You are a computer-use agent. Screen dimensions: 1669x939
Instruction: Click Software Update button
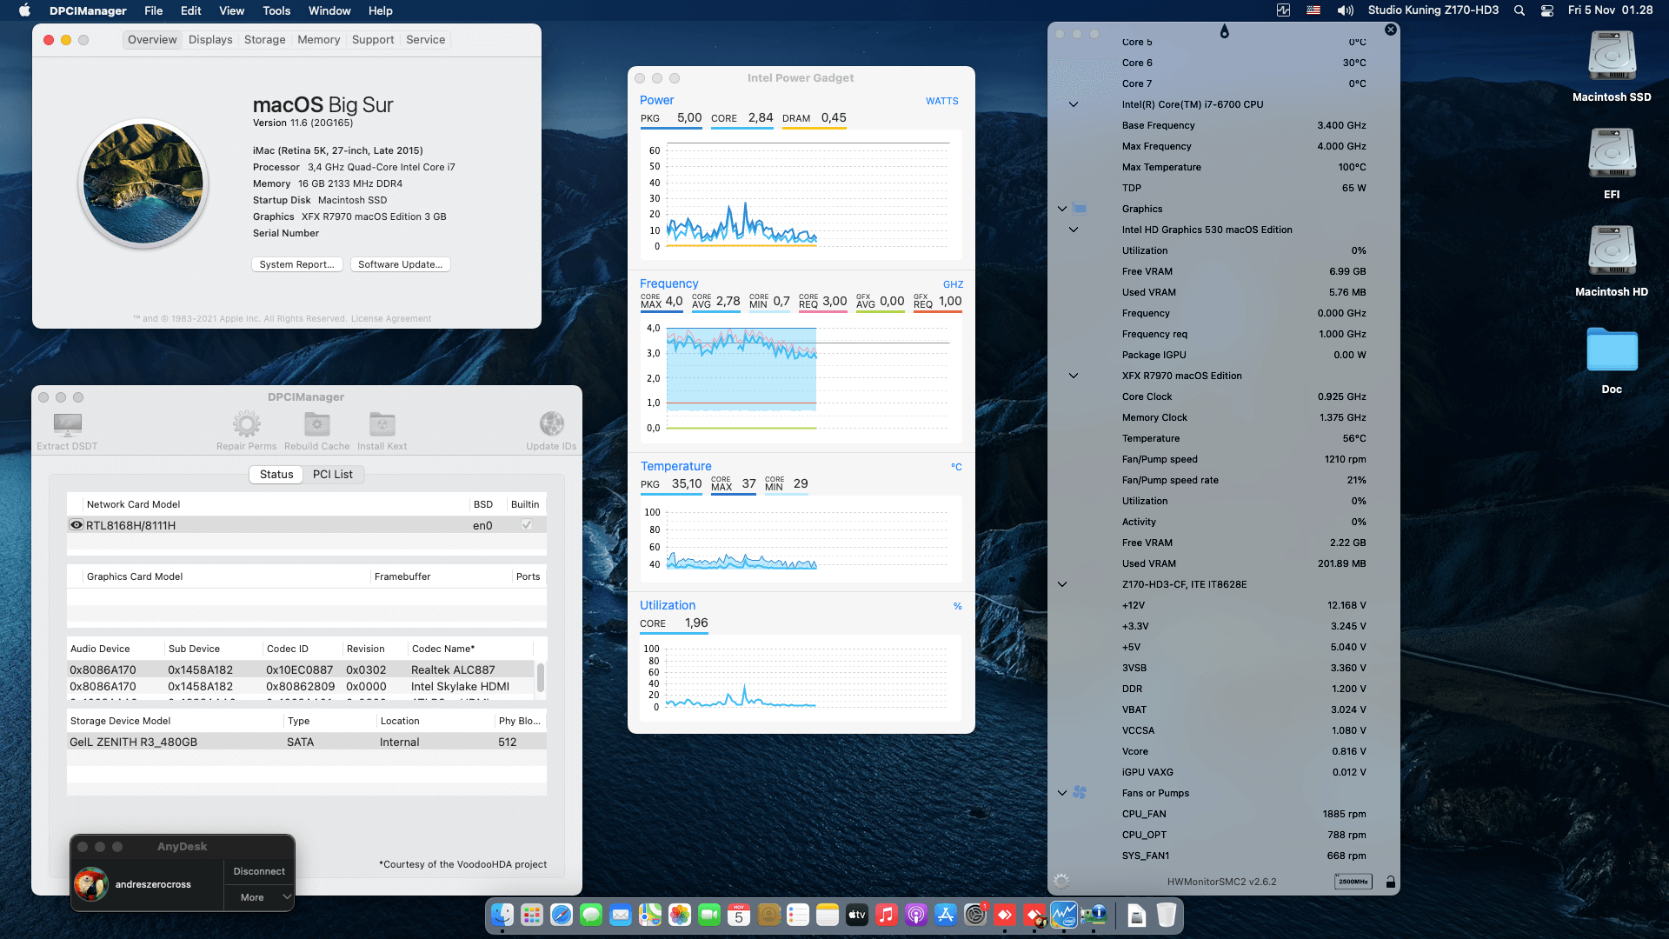[401, 264]
